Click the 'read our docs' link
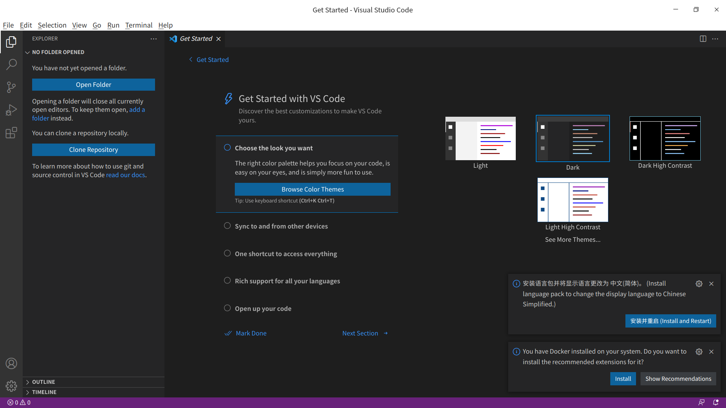This screenshot has width=726, height=408. (x=125, y=175)
